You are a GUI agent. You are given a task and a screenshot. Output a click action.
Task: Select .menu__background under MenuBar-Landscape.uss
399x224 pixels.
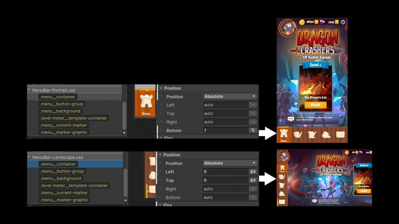point(61,178)
